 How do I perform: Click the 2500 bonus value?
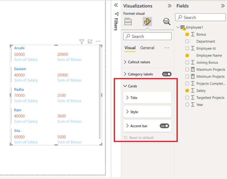pyautogui.click(x=61, y=95)
